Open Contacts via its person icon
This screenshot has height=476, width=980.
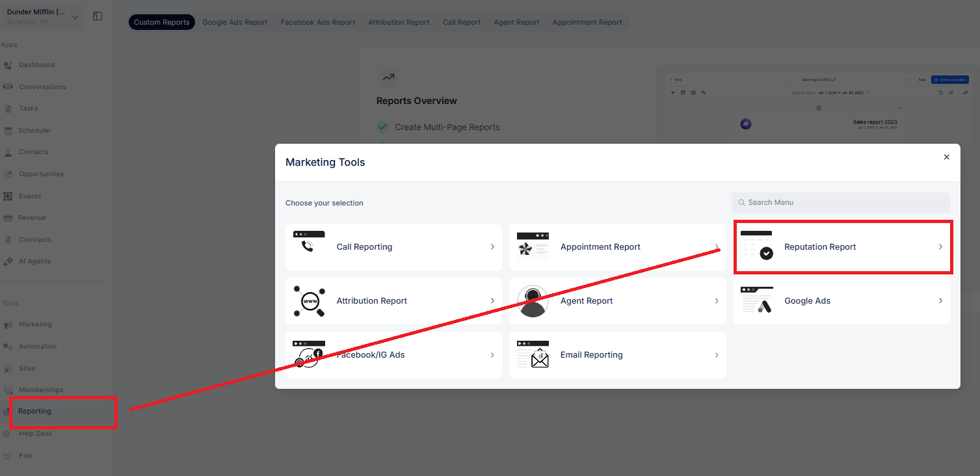coord(8,152)
